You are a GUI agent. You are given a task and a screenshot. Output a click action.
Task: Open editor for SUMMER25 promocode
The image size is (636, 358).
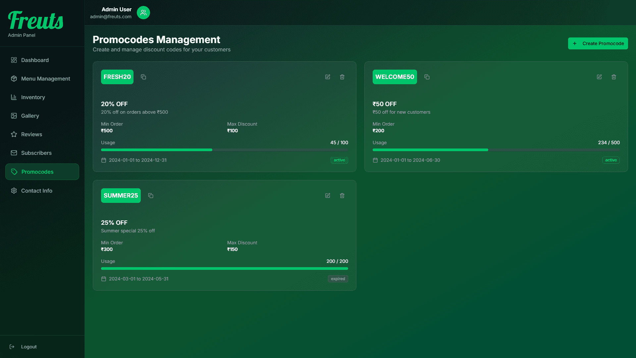pyautogui.click(x=328, y=196)
